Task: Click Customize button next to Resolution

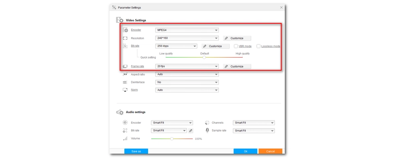Action: tap(237, 38)
